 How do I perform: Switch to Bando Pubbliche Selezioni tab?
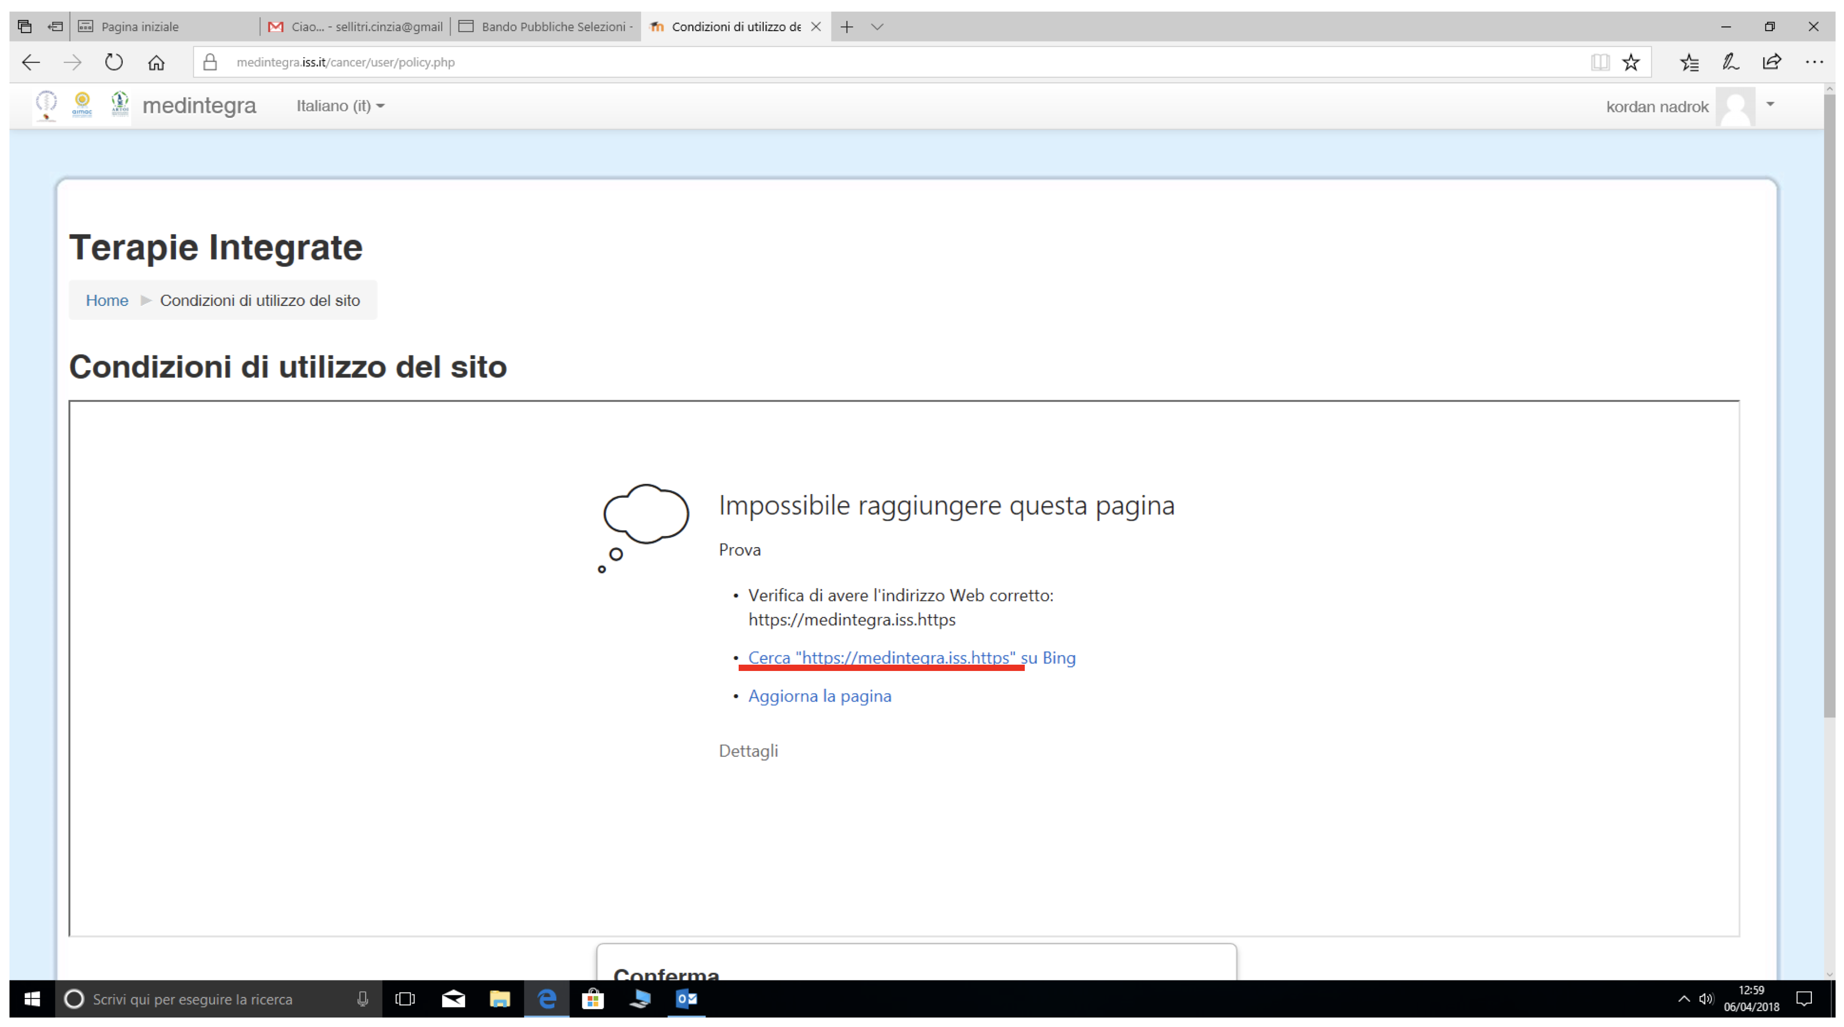click(x=545, y=26)
